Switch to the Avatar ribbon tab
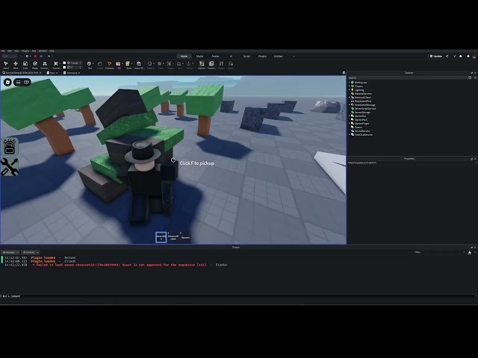Viewport: 478px width, 358px height. pos(216,57)
